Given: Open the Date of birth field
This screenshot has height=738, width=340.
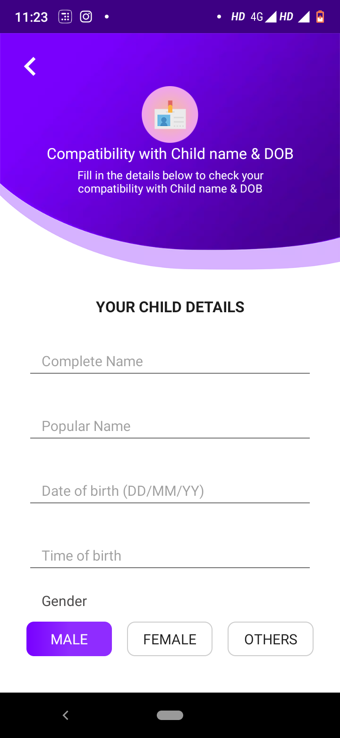Looking at the screenshot, I should point(170,491).
